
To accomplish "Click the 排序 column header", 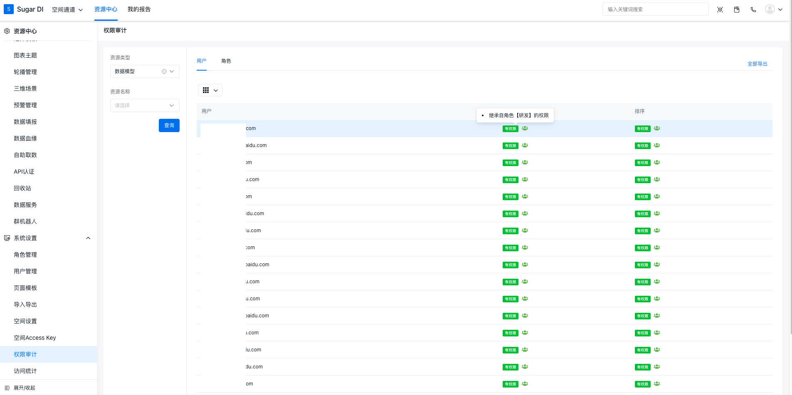I will 640,111.
